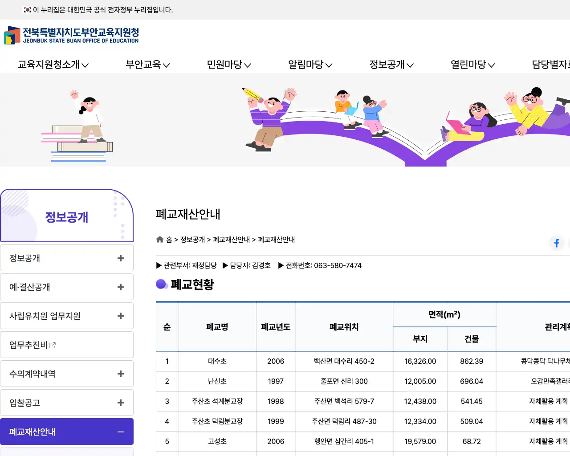Image resolution: width=570 pixels, height=456 pixels.
Task: Click the minus icon beside 폐교재산안내
Action: (121, 432)
